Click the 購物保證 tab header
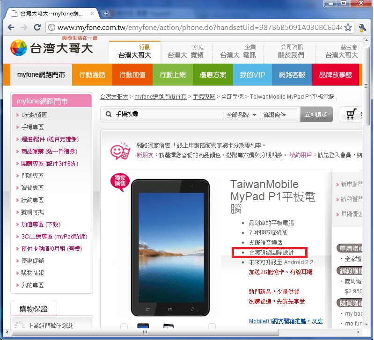Viewport: 374px width, 340px height. [x=34, y=309]
